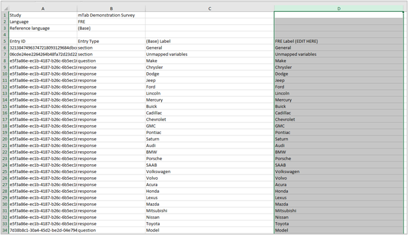Select the (Base) Label header cell
The image size is (408, 235).
[x=210, y=41]
